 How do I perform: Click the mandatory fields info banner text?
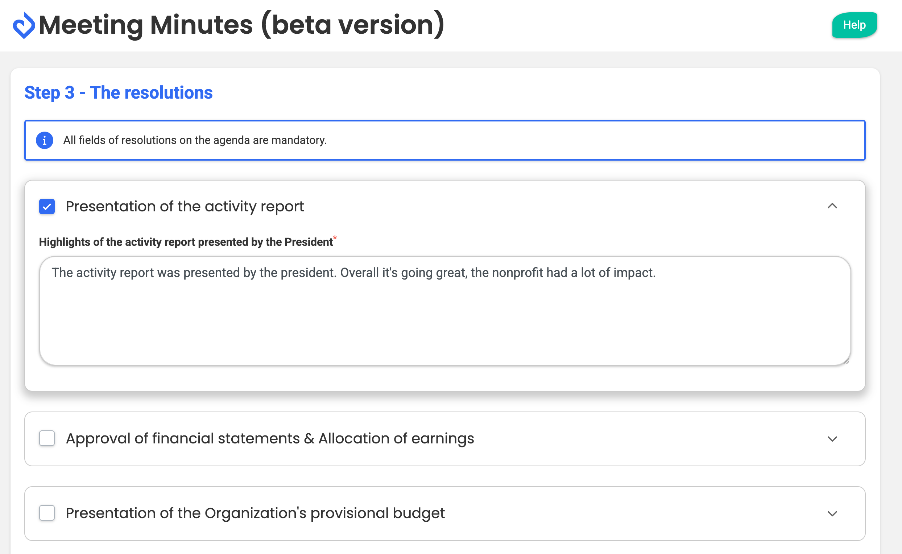click(195, 140)
